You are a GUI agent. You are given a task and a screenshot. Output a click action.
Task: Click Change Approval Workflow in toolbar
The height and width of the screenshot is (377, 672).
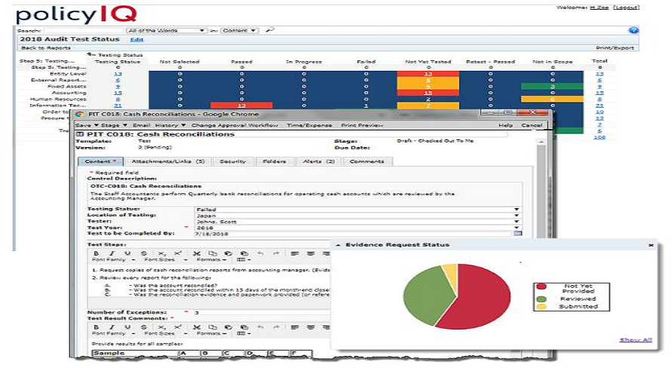[235, 124]
